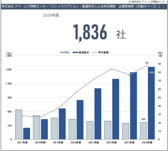
Task: Click the 88 data label
Action: [147, 63]
